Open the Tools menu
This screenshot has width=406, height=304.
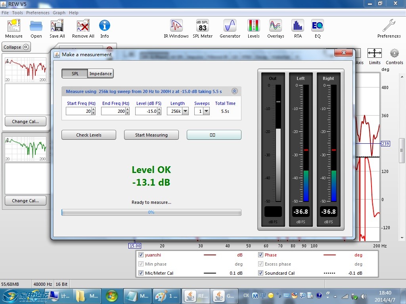pyautogui.click(x=17, y=13)
